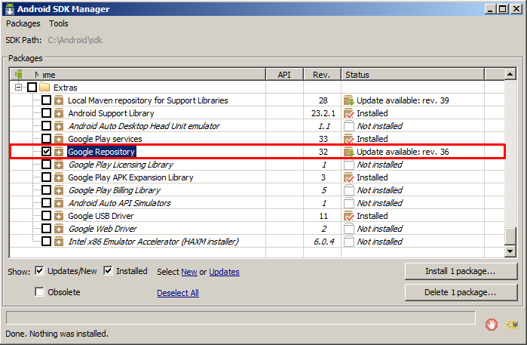Enable the Obsolete filter checkbox

point(39,291)
